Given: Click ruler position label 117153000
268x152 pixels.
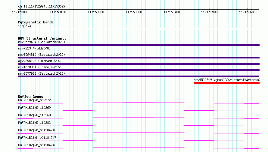Looking at the screenshot, I should pyautogui.click(x=20, y=12).
